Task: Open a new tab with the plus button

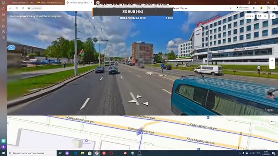Action: point(98,3)
